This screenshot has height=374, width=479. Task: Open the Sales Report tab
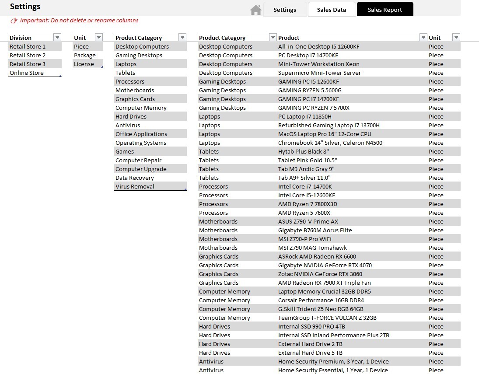click(385, 10)
